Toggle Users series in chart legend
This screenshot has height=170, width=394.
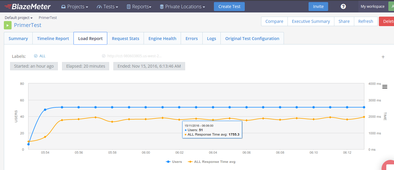click(174, 162)
